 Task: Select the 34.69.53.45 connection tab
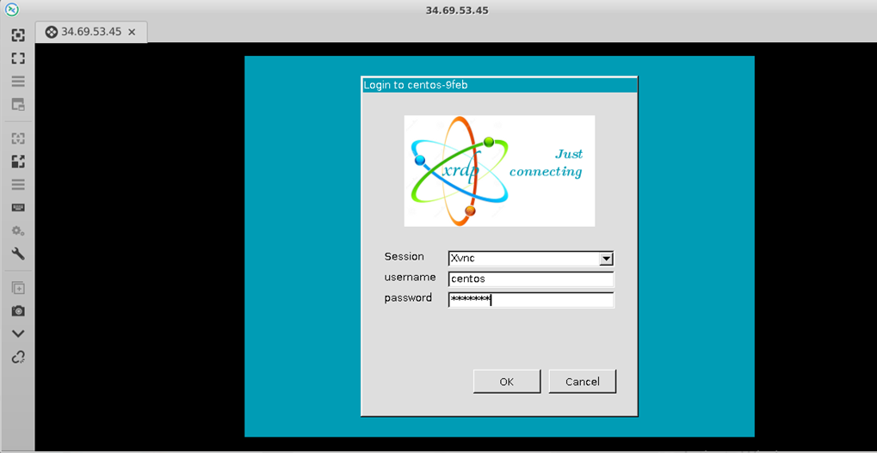click(x=91, y=32)
